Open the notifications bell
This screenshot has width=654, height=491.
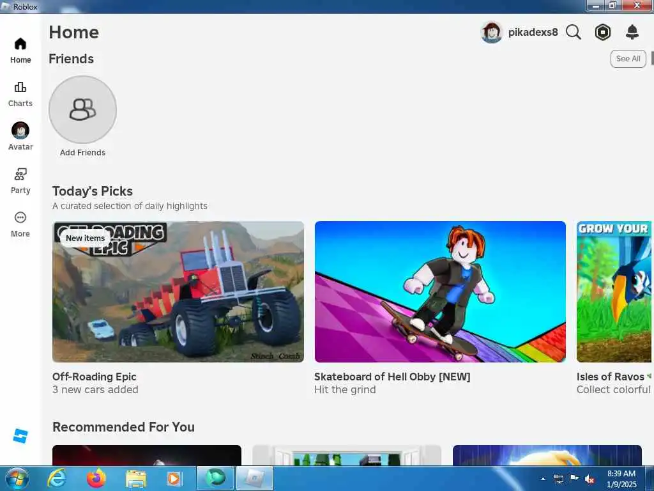[632, 32]
